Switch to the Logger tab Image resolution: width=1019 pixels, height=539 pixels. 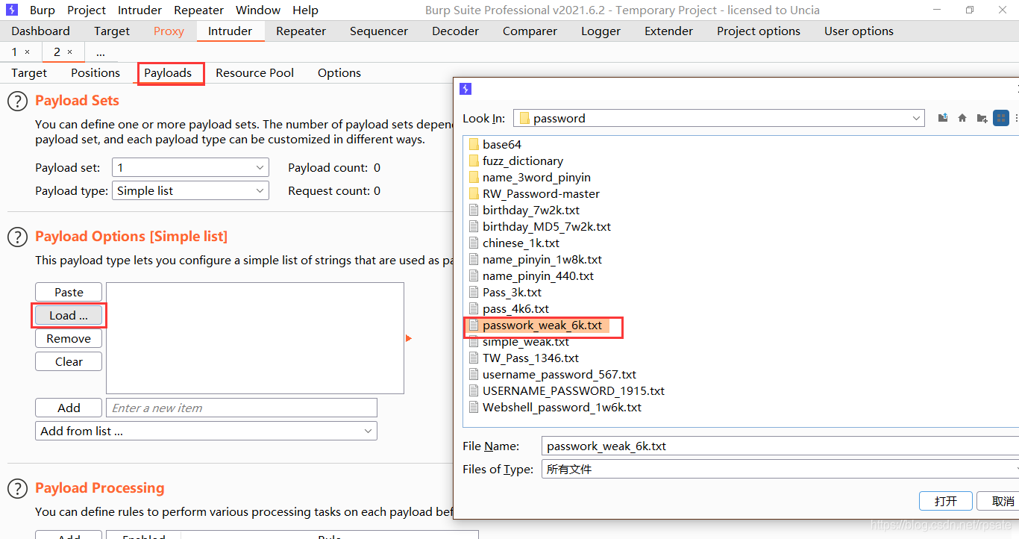(x=601, y=31)
